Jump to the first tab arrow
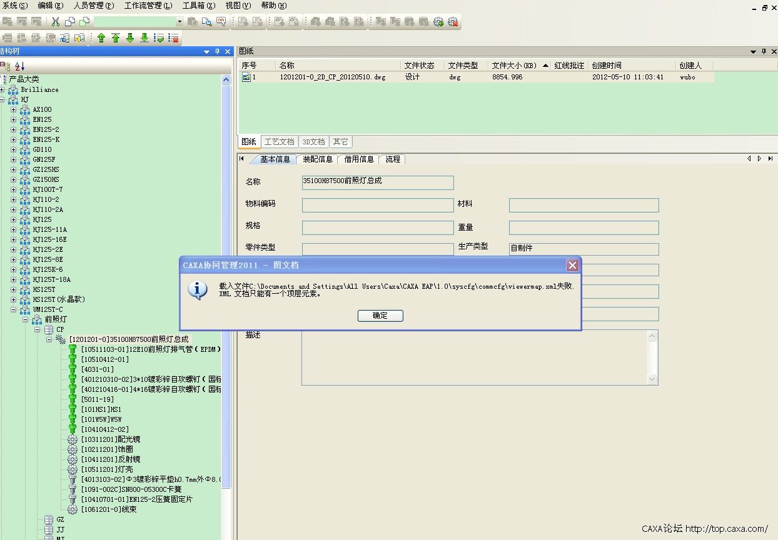Image resolution: width=778 pixels, height=540 pixels. 242,159
